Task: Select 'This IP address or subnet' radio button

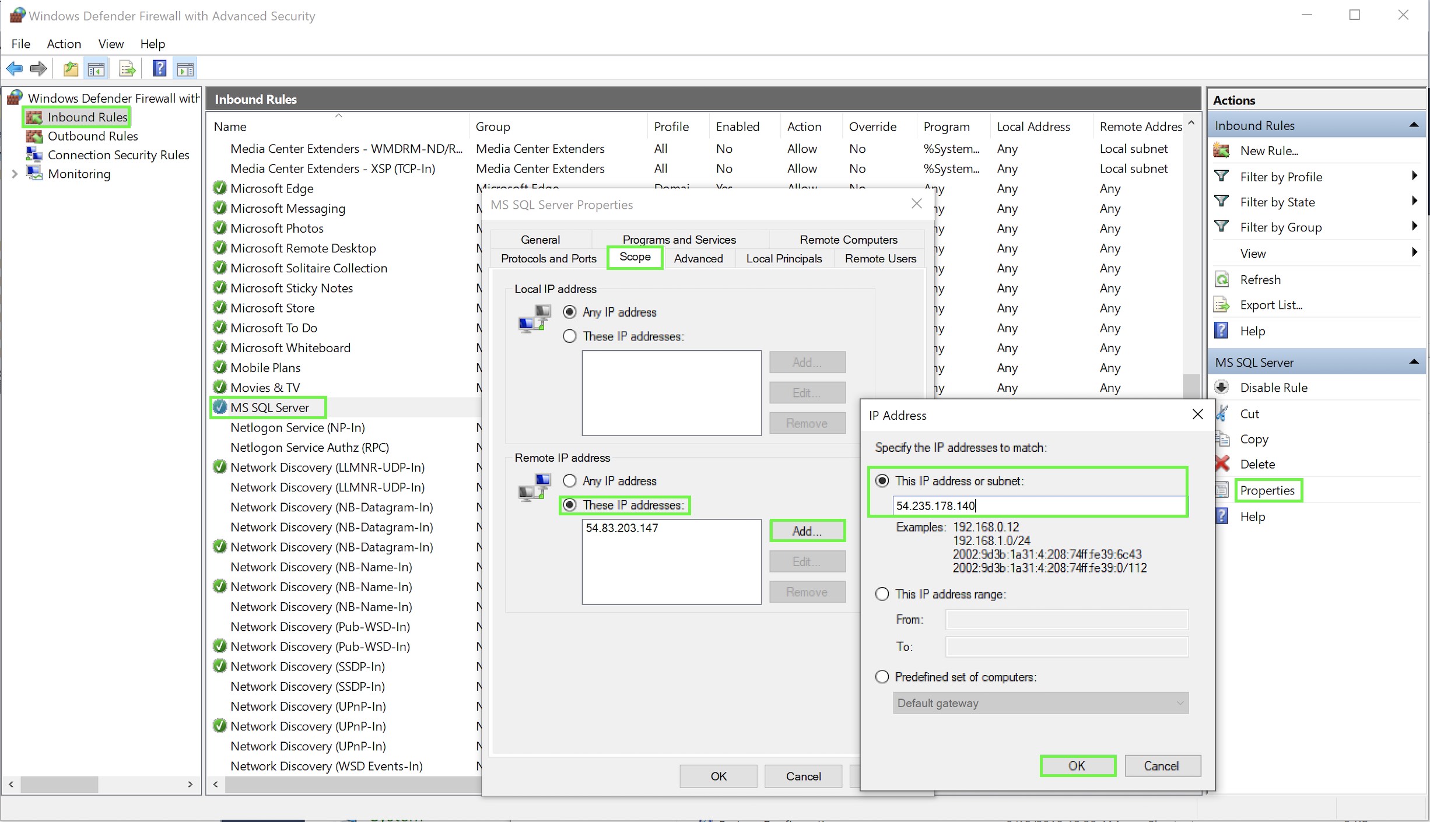Action: [x=882, y=480]
